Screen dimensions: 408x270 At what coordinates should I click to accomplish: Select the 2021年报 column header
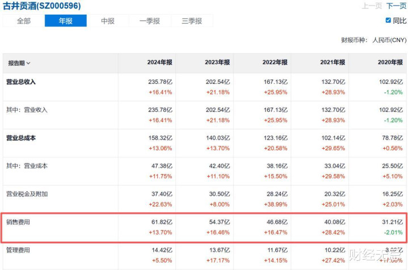(333, 63)
